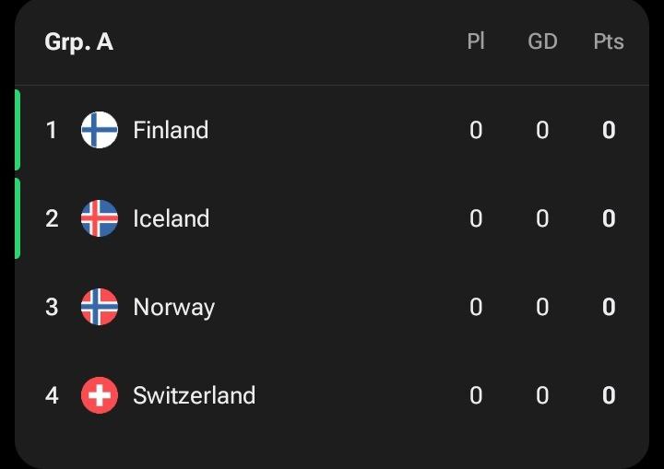
Task: Open the Iceland team name
Action: coord(172,218)
